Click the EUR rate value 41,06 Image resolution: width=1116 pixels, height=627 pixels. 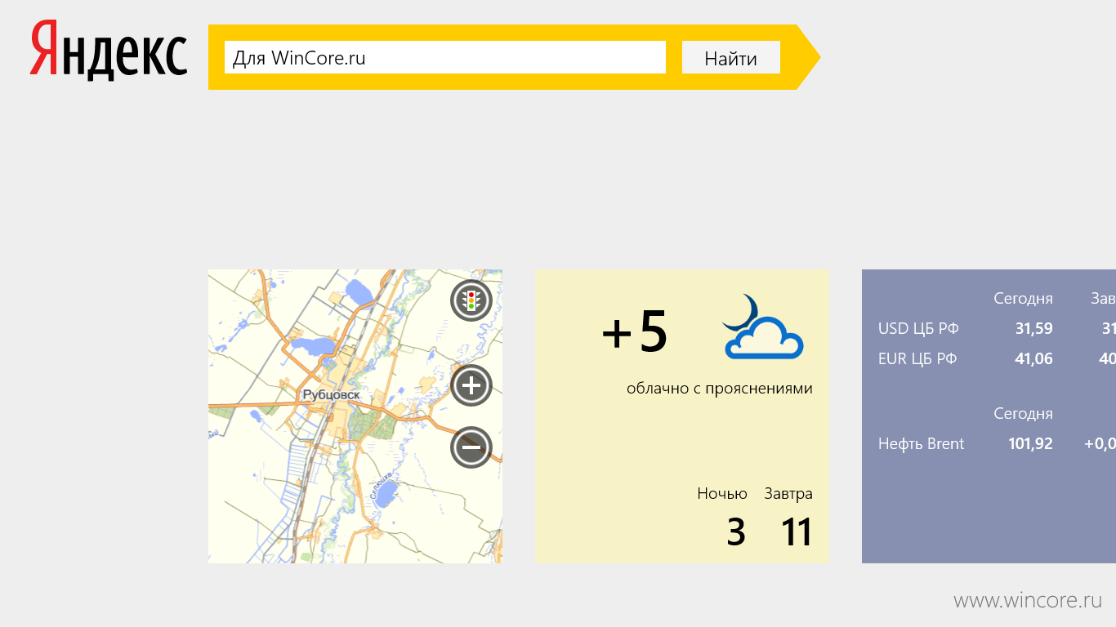point(1034,358)
